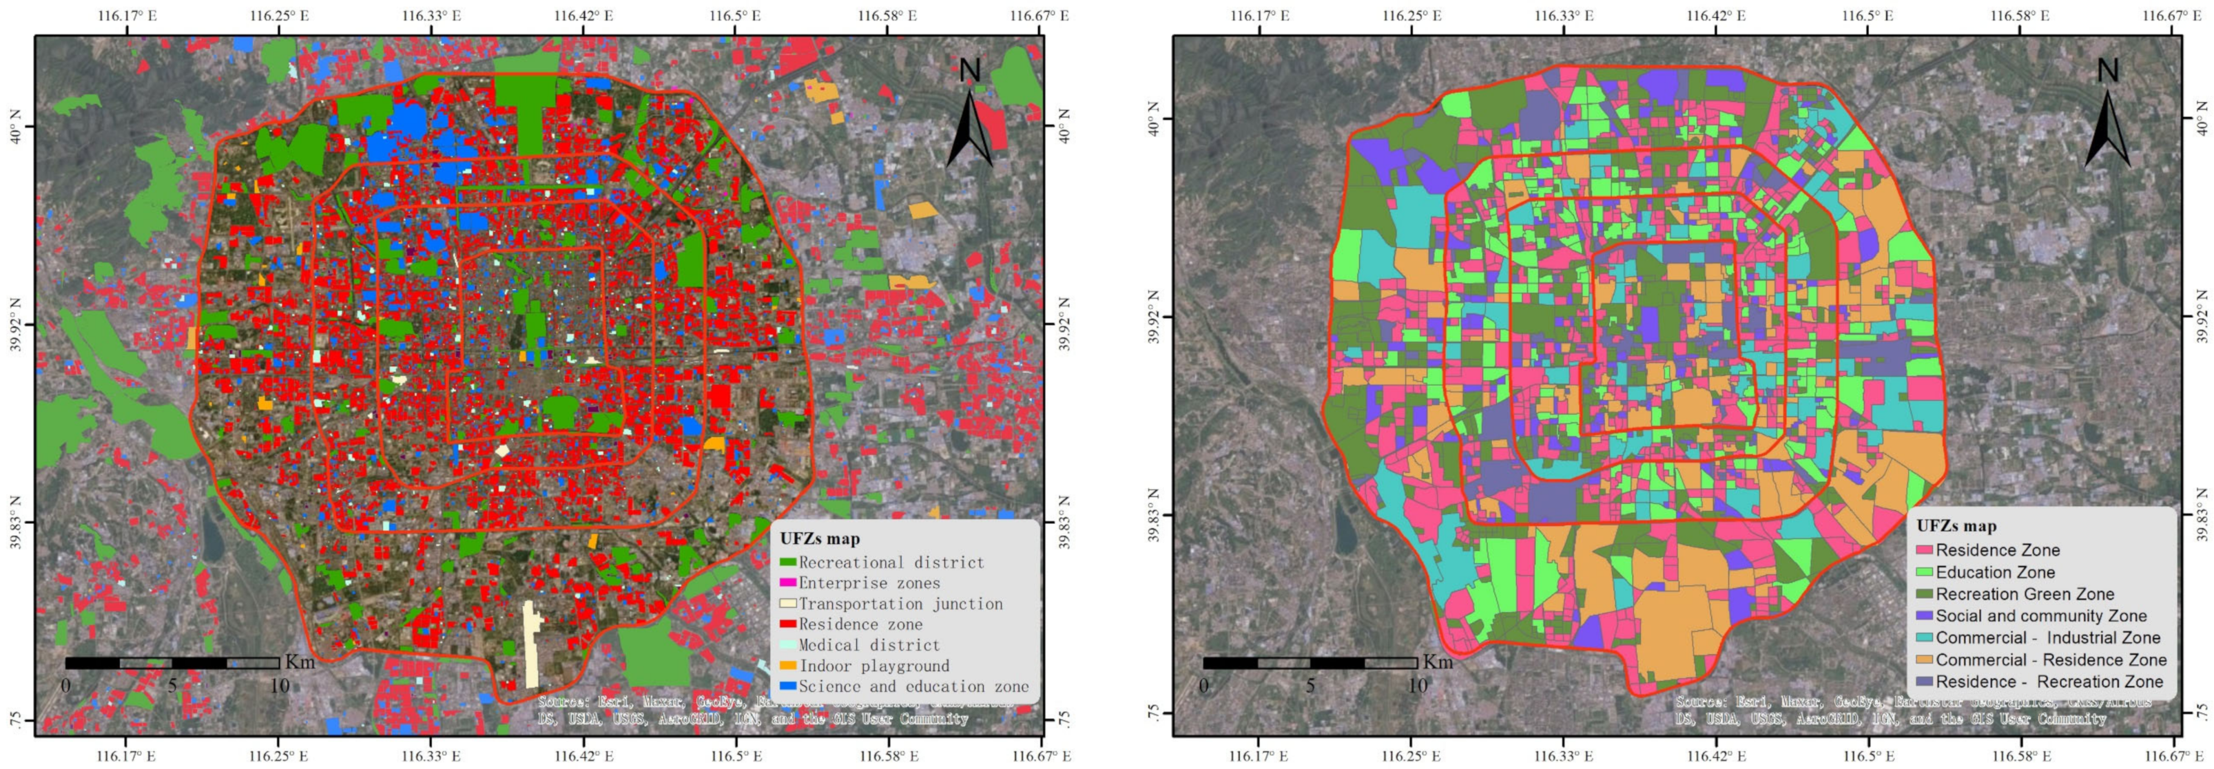Select the Commercial - Residence Zone legend label

(x=2051, y=660)
